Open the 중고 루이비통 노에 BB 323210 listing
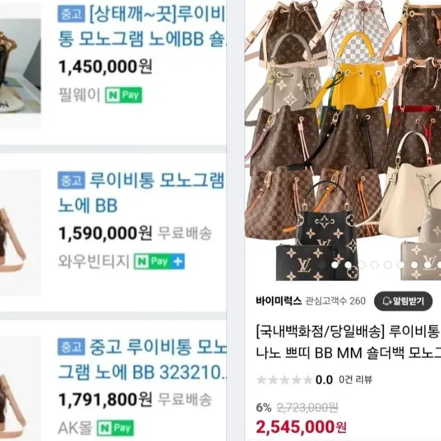441x441 pixels. pyautogui.click(x=142, y=360)
